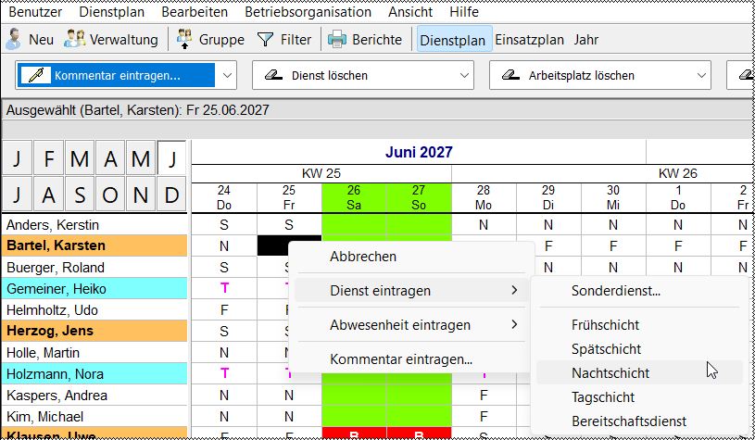The width and height of the screenshot is (755, 440).
Task: Click the 24 Do column header
Action: (x=224, y=197)
